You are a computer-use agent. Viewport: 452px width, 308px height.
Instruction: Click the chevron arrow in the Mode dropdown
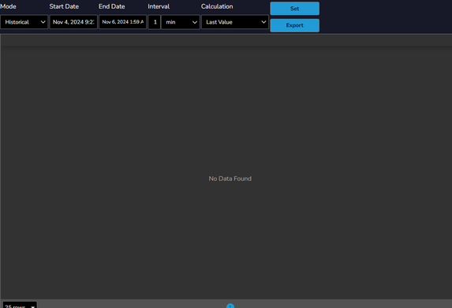click(43, 22)
